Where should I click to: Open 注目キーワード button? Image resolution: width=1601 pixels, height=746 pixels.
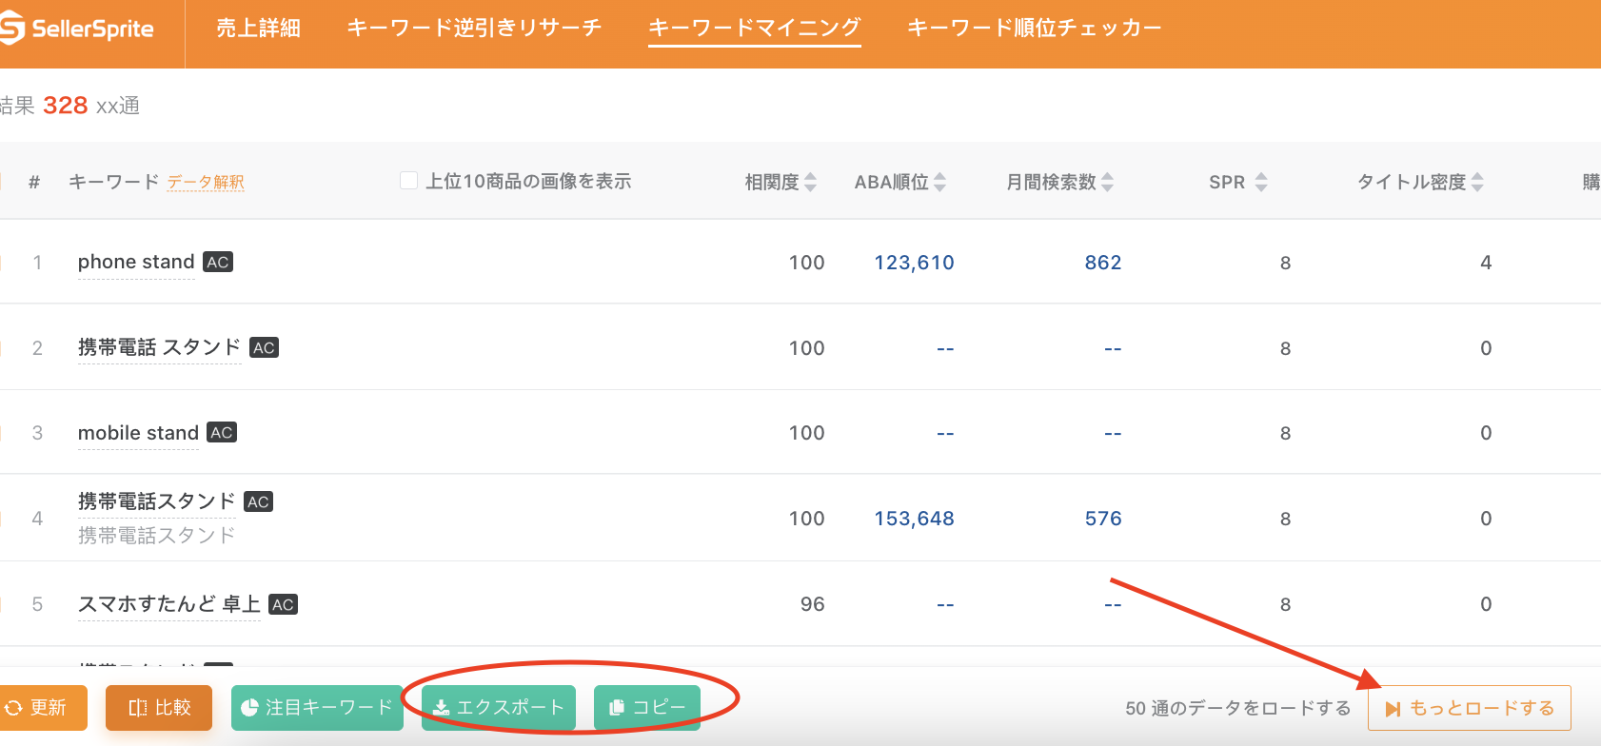click(317, 708)
